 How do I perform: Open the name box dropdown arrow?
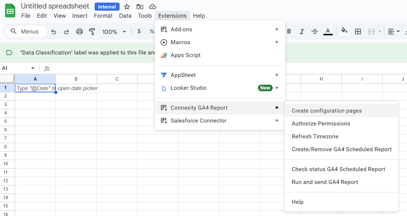pos(33,68)
